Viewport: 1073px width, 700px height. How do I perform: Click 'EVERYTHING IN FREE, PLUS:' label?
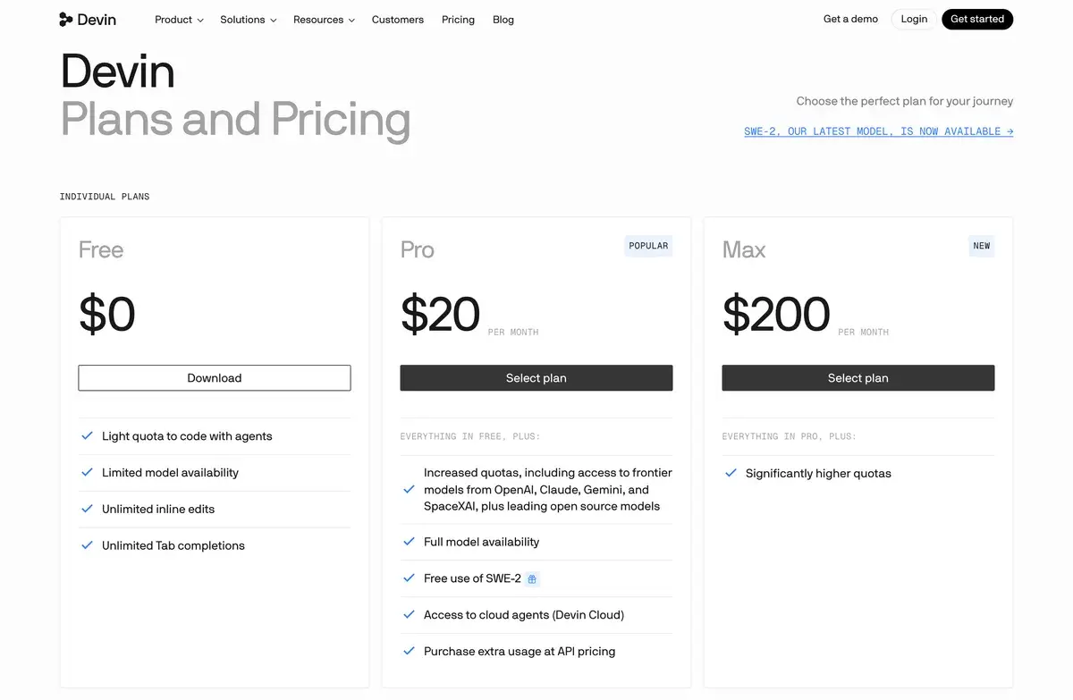pyautogui.click(x=470, y=436)
